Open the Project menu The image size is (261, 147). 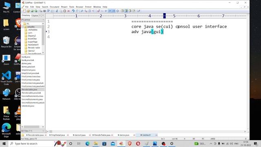point(64,7)
